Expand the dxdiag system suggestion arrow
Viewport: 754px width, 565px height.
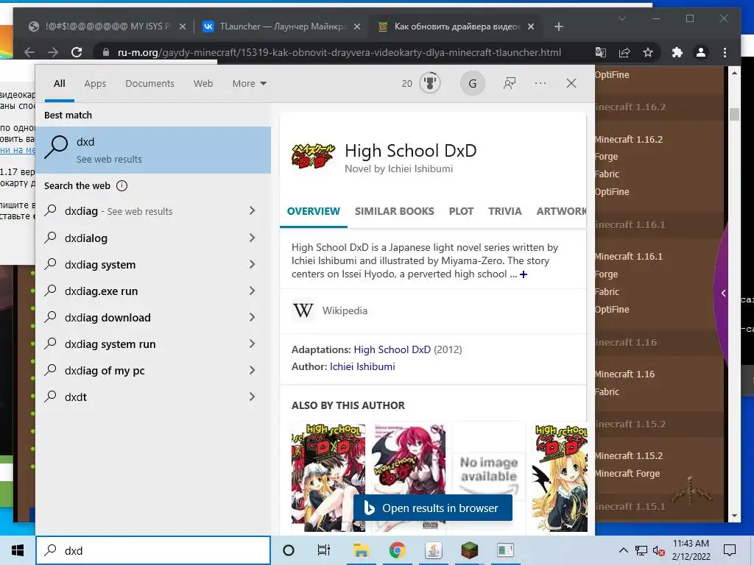252,264
